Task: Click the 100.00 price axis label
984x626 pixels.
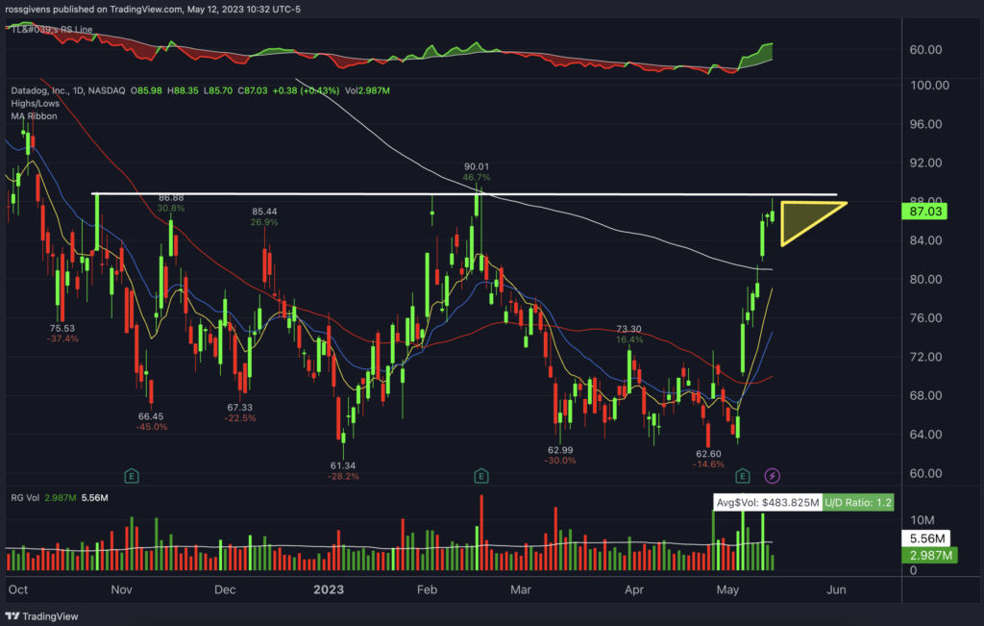Action: [x=929, y=86]
